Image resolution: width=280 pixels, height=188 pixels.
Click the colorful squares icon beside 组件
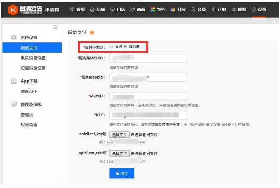point(153,9)
